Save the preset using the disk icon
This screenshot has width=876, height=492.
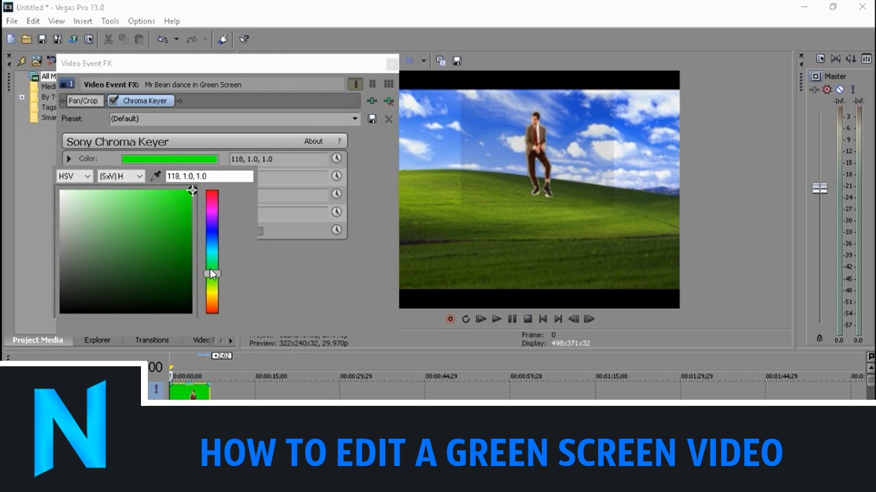[372, 119]
